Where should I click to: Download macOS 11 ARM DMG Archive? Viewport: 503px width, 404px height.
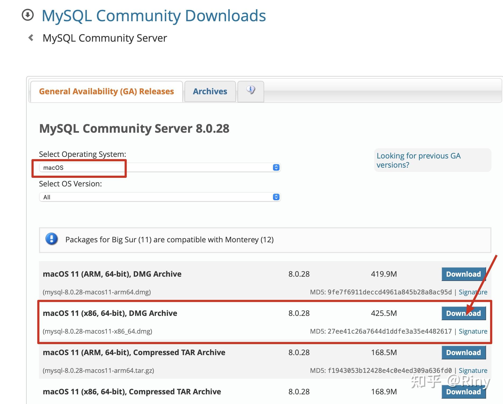point(463,274)
